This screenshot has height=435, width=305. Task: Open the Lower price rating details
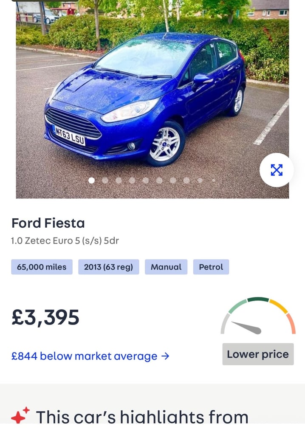coord(257,354)
